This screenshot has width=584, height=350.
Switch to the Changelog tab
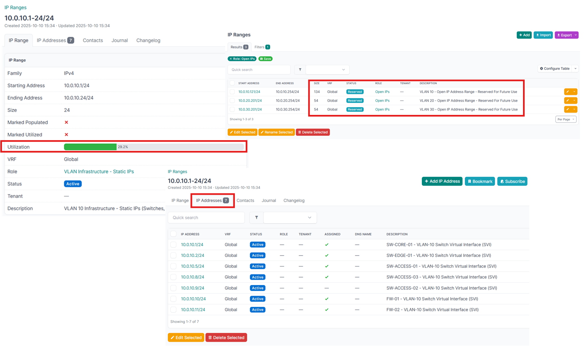(293, 200)
